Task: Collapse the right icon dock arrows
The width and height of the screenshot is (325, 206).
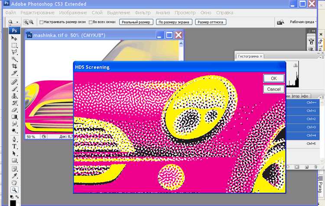Action: (314, 31)
